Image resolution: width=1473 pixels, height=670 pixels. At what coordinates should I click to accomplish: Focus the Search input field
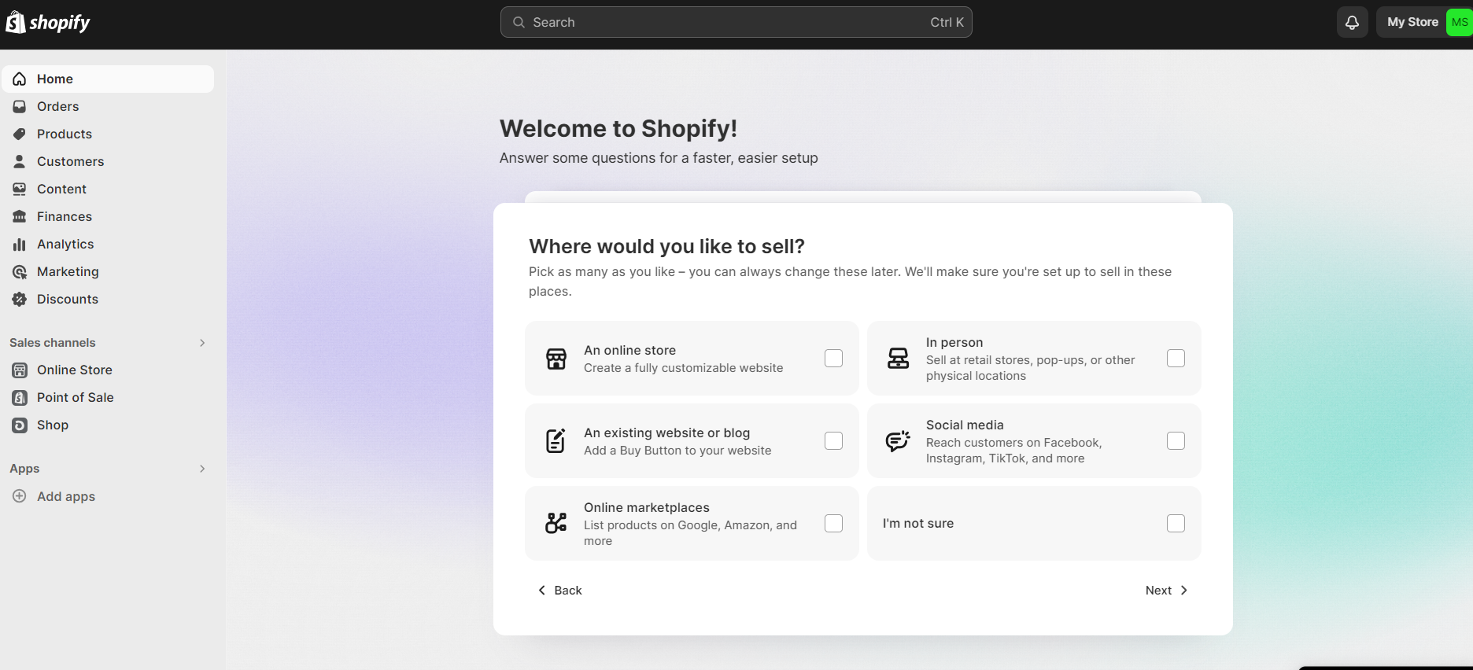(736, 22)
